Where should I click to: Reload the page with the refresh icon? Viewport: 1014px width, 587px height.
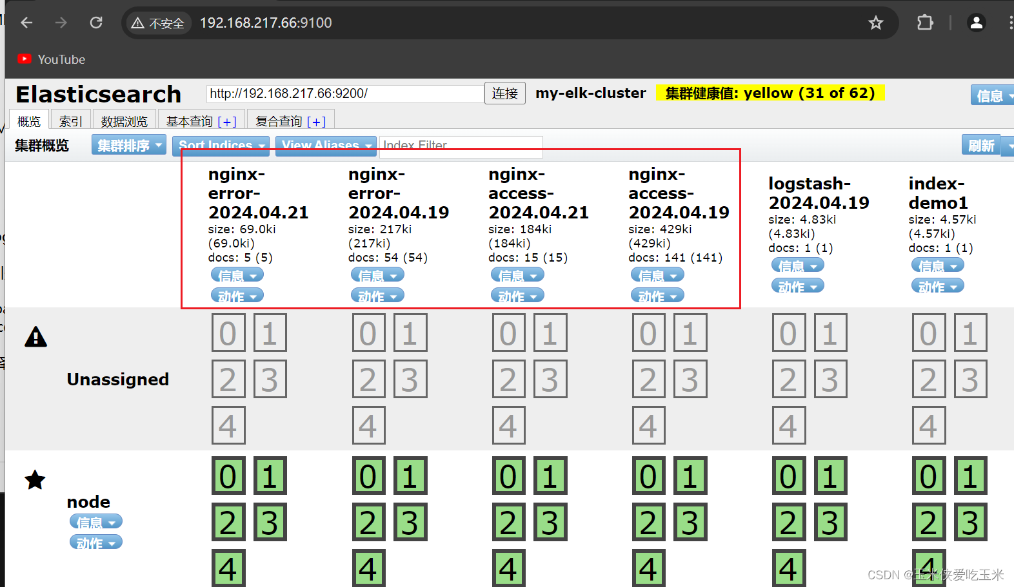[96, 23]
